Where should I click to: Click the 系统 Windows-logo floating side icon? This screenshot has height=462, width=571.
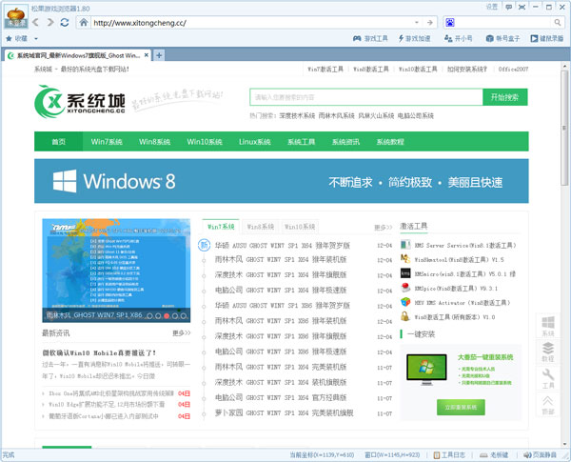tap(548, 327)
